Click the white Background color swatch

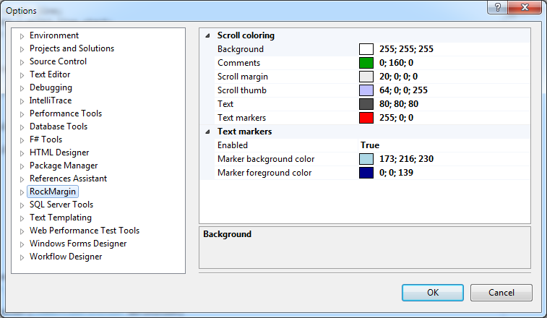366,49
